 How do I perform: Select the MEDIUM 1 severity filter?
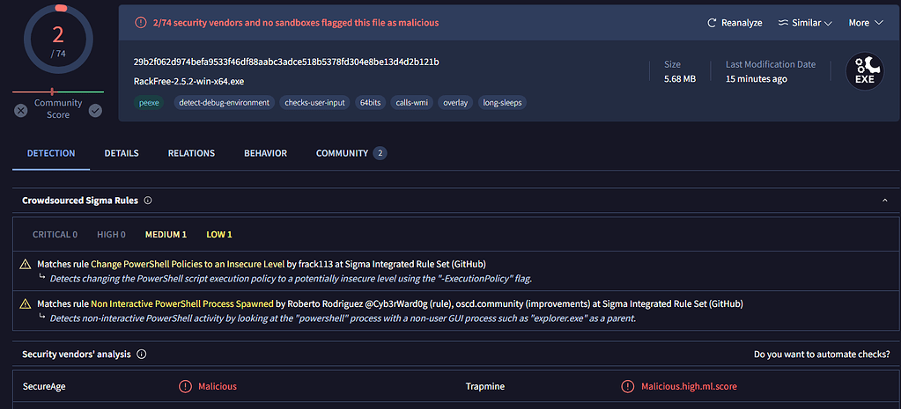pos(166,235)
